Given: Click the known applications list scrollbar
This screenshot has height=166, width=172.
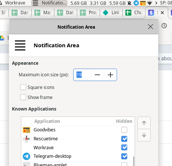Looking at the screenshot, I should tap(134, 161).
